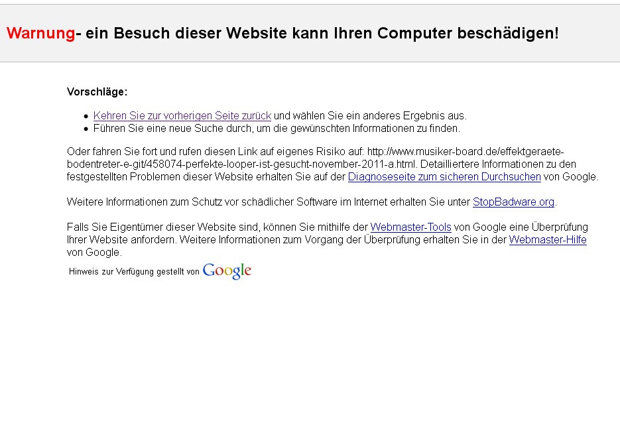Click the red 'Warnung' word in header

[x=40, y=33]
